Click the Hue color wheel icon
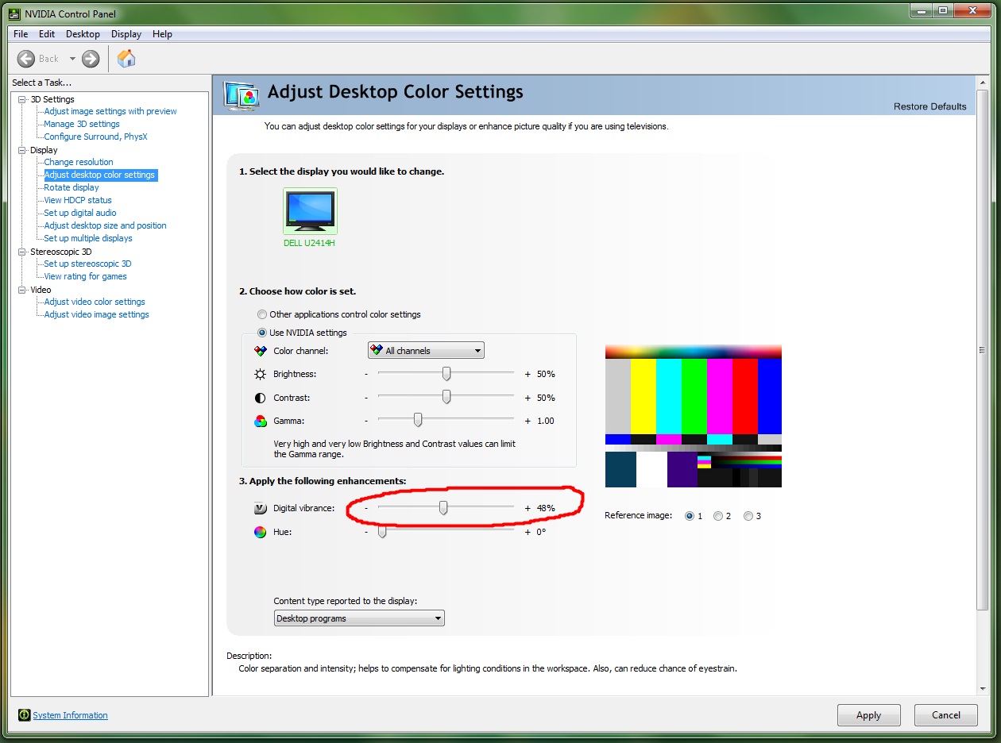Image resolution: width=1001 pixels, height=743 pixels. click(x=260, y=532)
